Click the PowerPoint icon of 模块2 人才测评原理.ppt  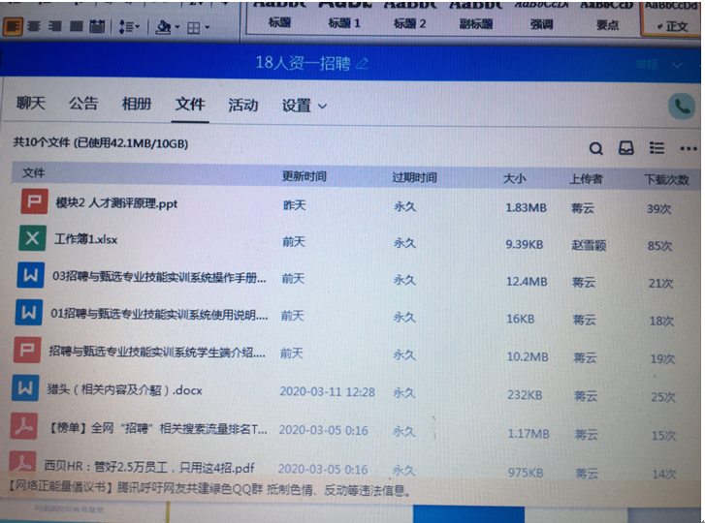point(34,203)
